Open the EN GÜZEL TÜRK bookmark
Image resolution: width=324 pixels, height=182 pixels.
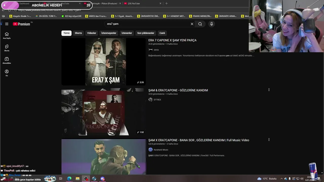click(x=46, y=16)
